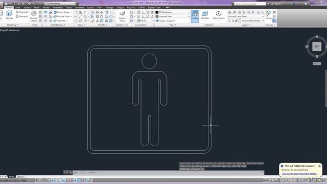Expand the Modeling panel
The width and height of the screenshot is (327, 184).
point(12,25)
